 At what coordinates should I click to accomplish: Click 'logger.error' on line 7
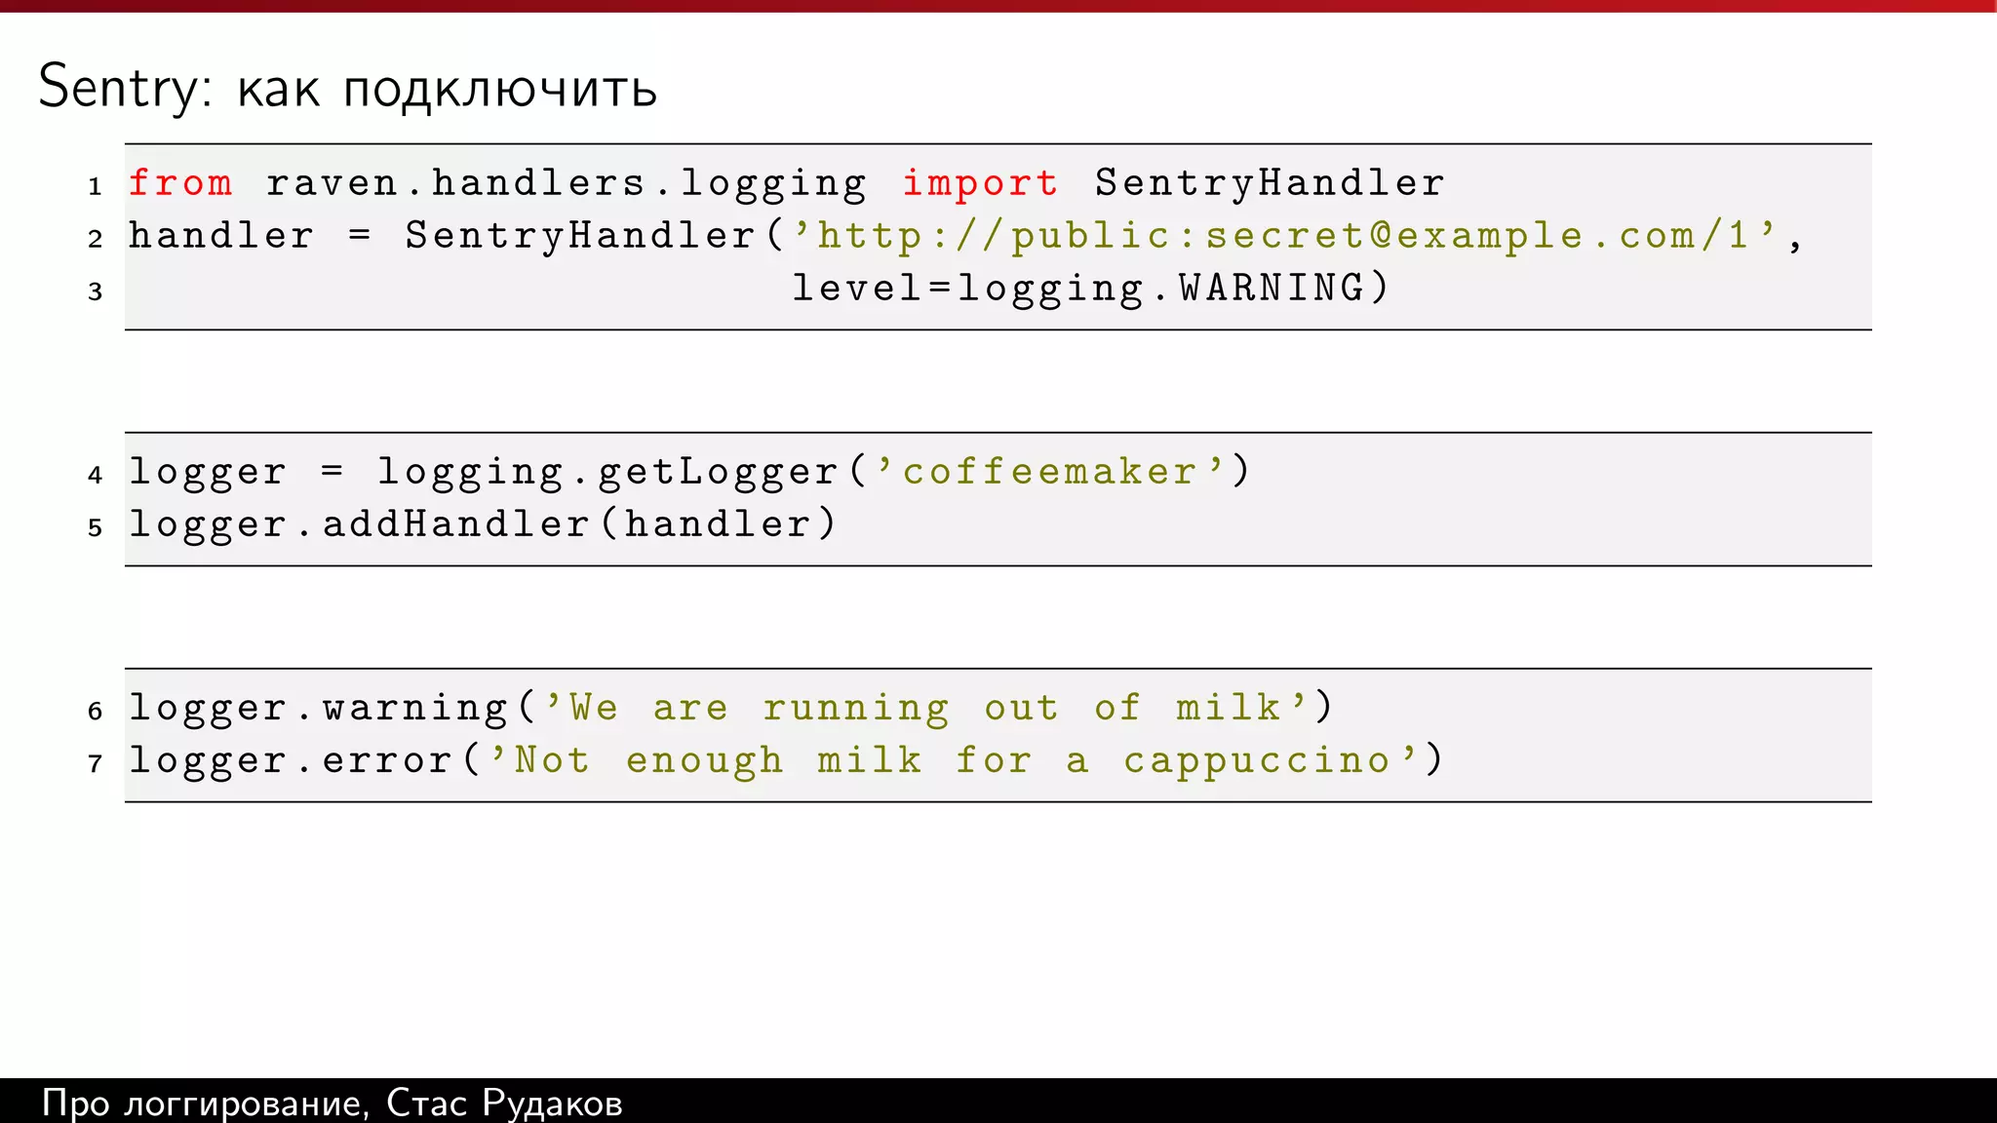point(291,762)
